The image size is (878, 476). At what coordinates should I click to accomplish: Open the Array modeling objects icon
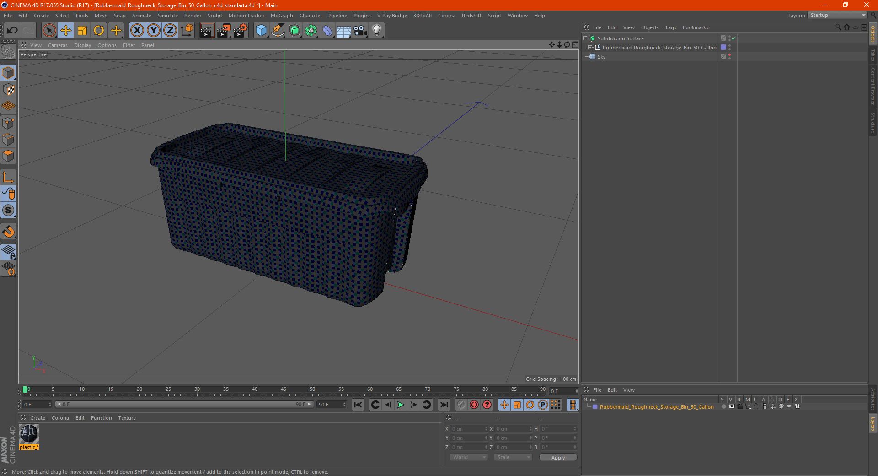coord(311,31)
